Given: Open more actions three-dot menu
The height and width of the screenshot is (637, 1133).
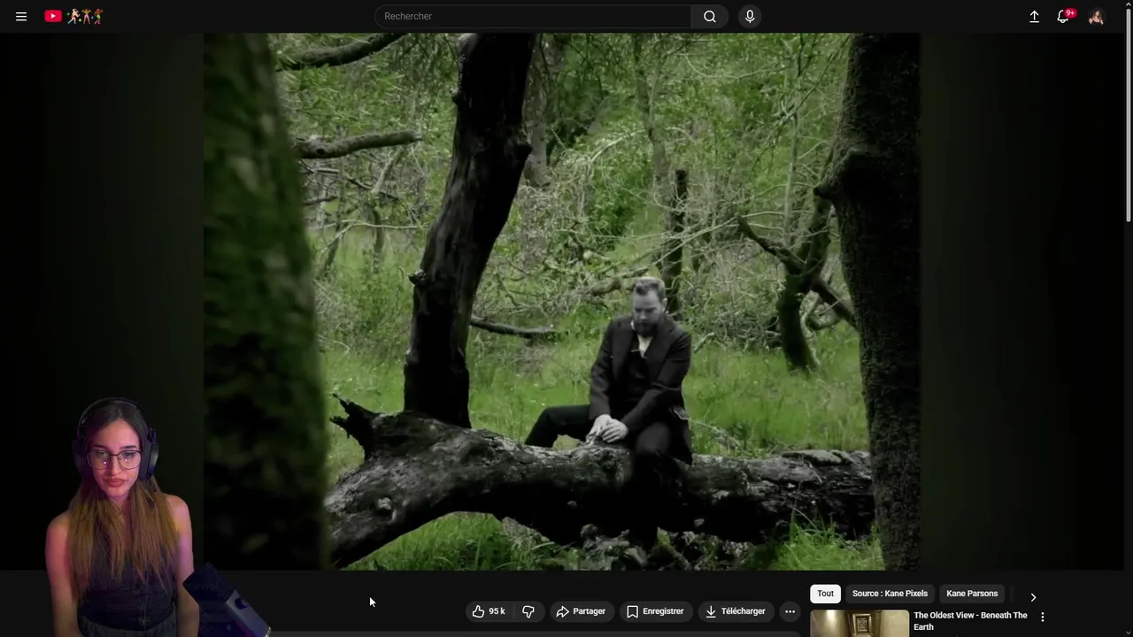Looking at the screenshot, I should 790,611.
